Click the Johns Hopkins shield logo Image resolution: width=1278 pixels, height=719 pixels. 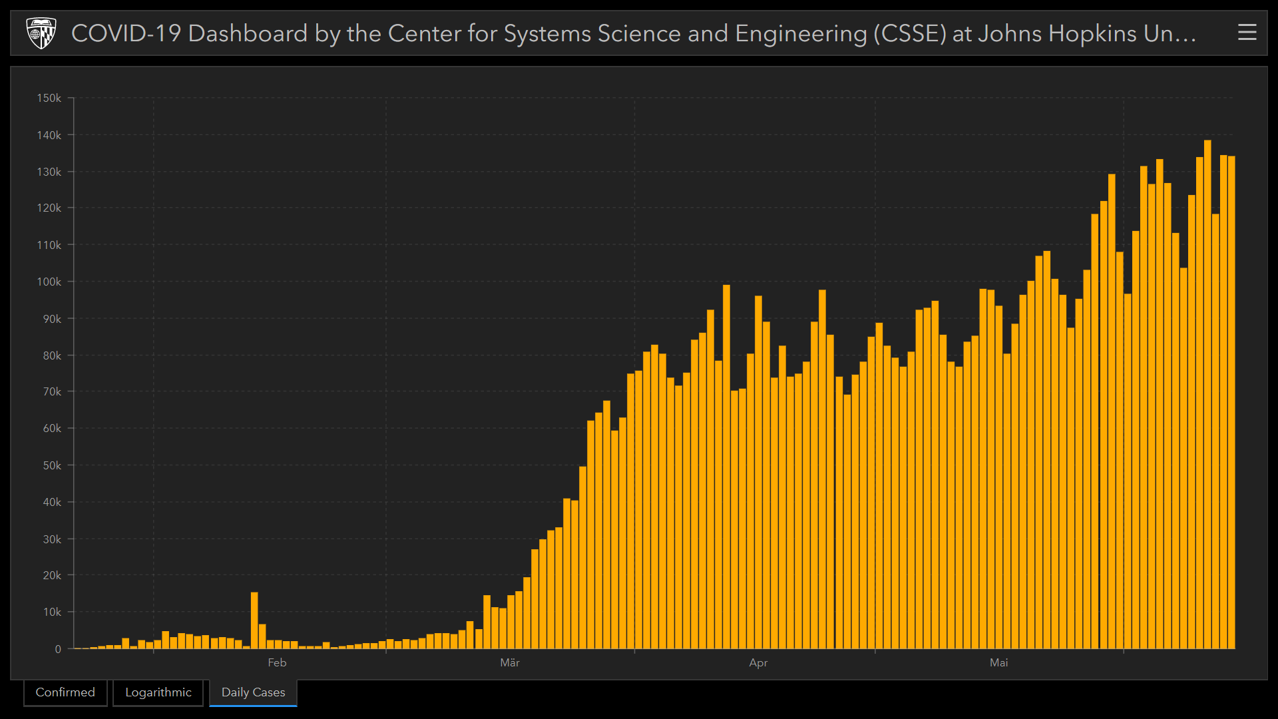point(41,33)
